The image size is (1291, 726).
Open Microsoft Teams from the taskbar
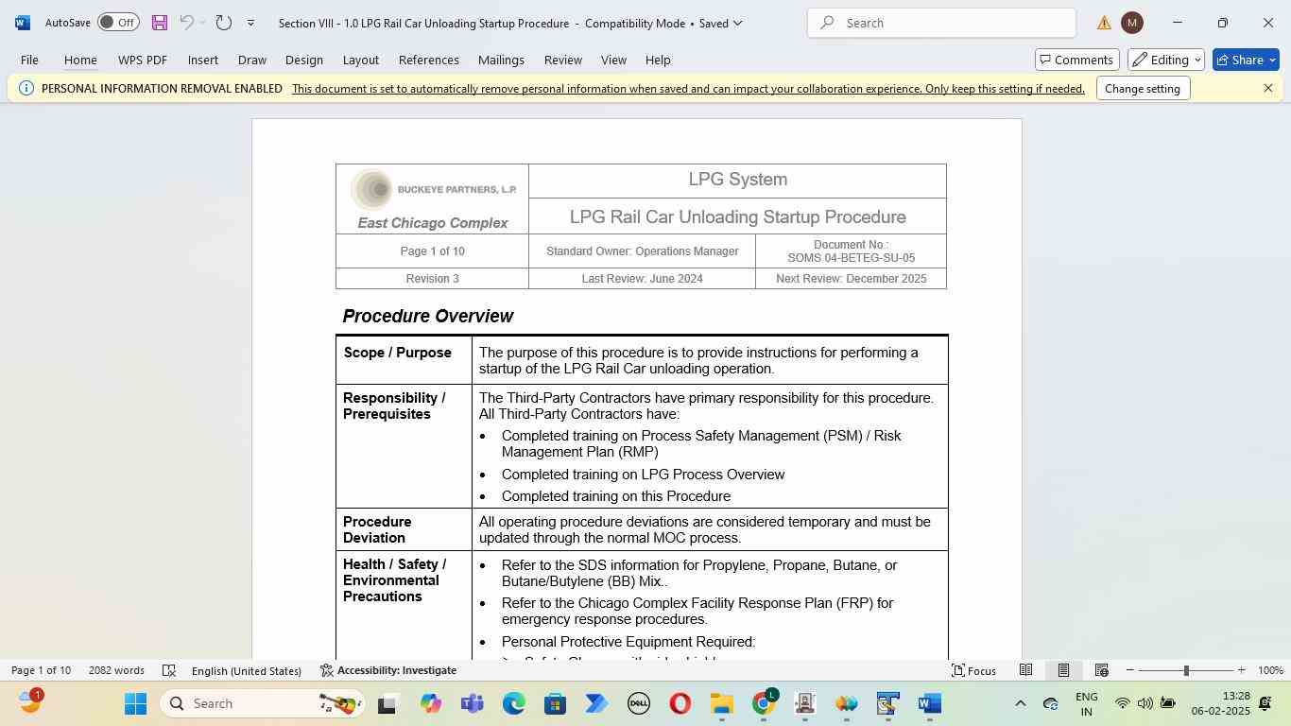click(472, 703)
